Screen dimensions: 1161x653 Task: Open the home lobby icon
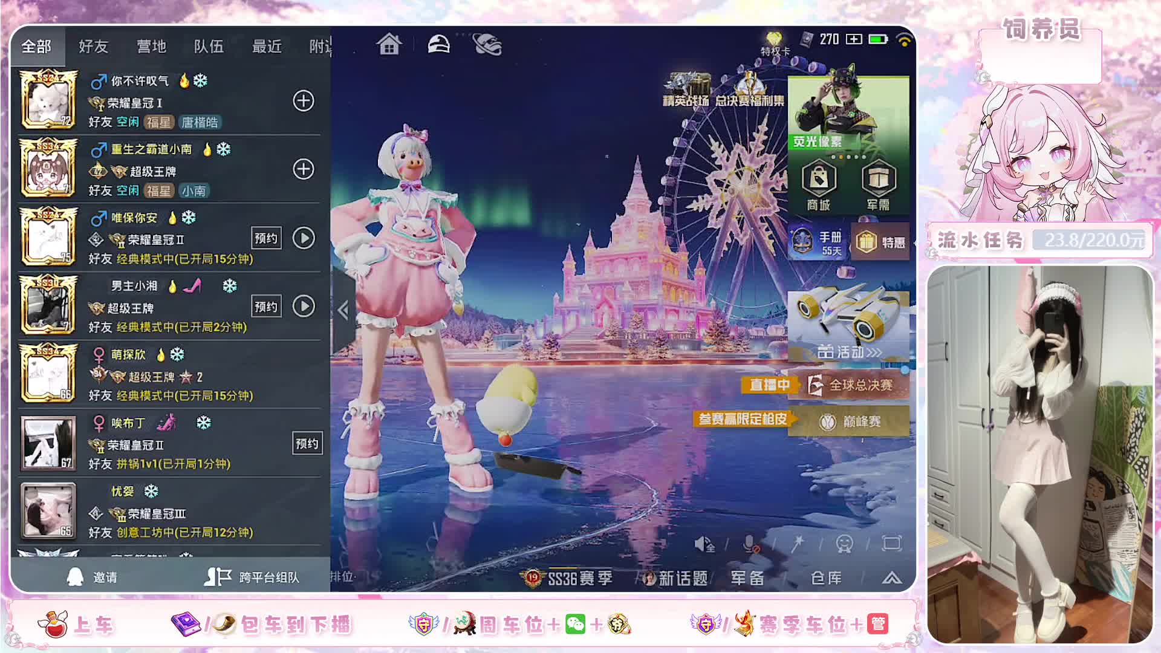389,44
